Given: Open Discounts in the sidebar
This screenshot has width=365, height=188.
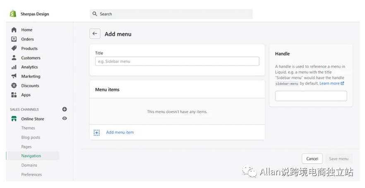Looking at the screenshot, I should pyautogui.click(x=30, y=86).
